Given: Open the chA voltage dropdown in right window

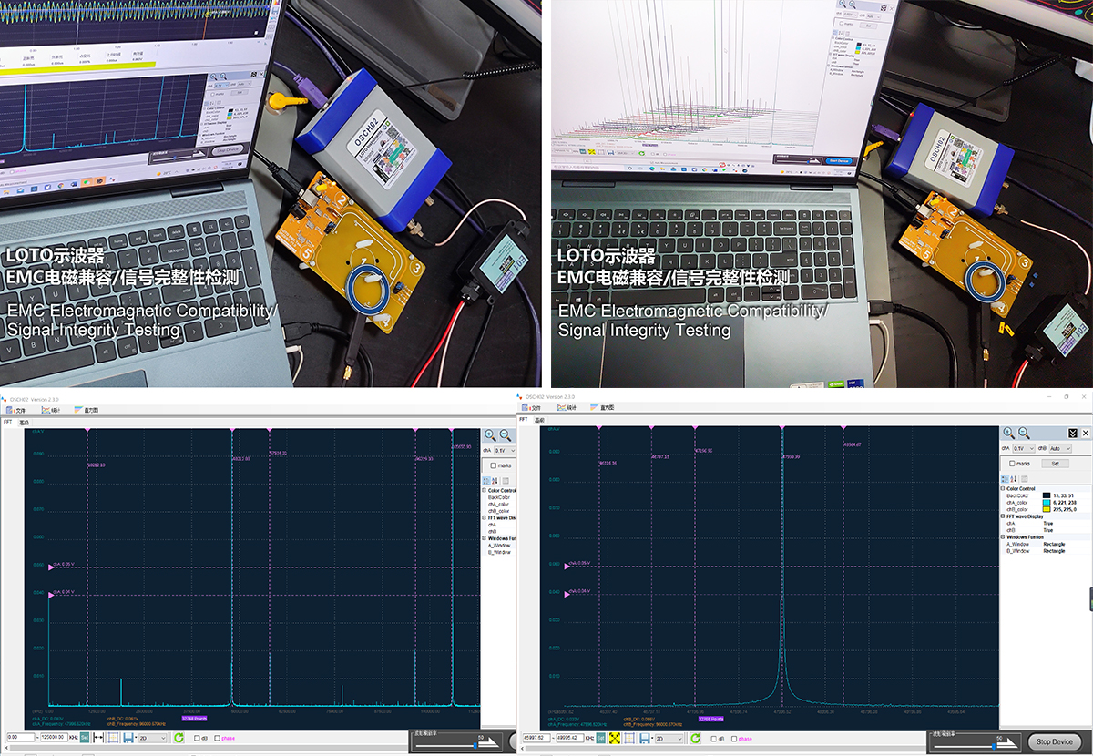Looking at the screenshot, I should tap(1026, 449).
